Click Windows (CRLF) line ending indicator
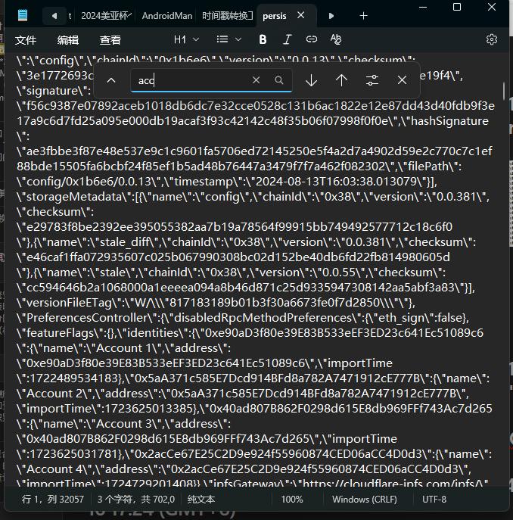Image resolution: width=513 pixels, height=520 pixels. click(365, 499)
